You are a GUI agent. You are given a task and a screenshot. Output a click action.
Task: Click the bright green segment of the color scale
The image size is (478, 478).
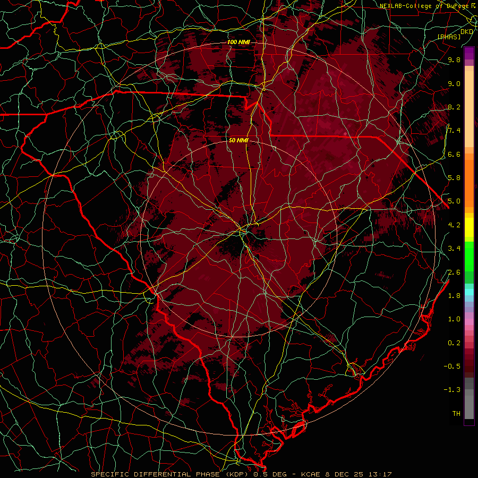point(469,256)
